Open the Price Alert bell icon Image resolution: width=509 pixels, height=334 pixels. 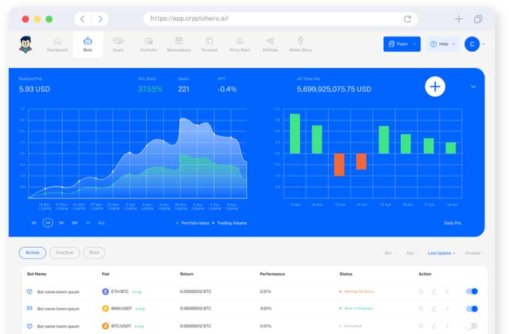tap(240, 41)
